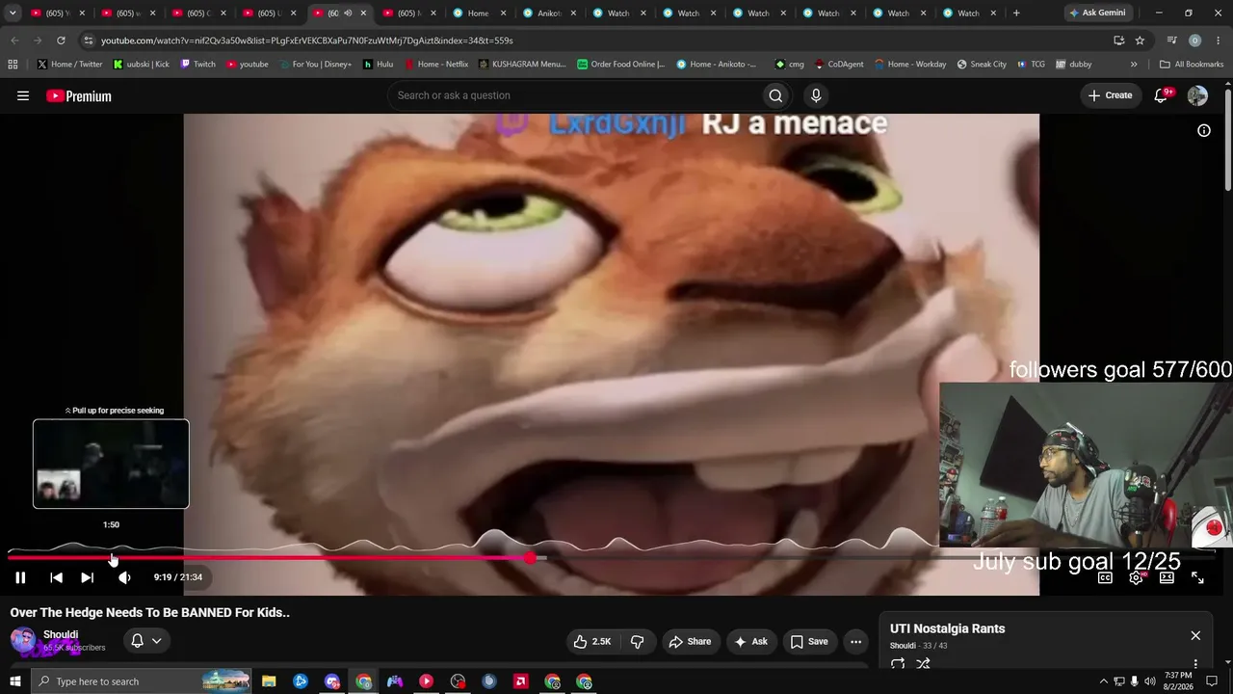
Task: Open the tab search dropdown
Action: (13, 13)
